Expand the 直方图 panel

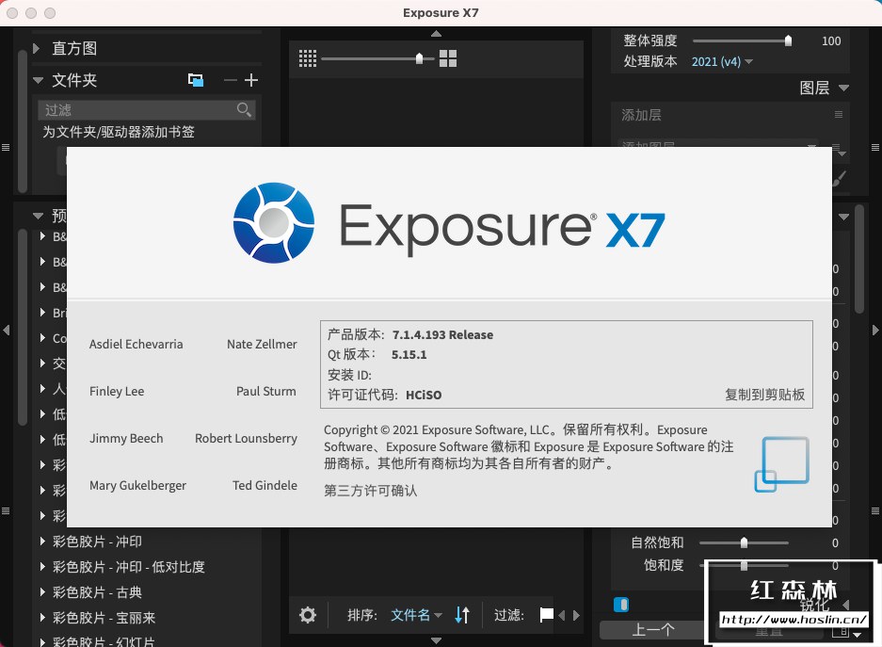coord(37,48)
